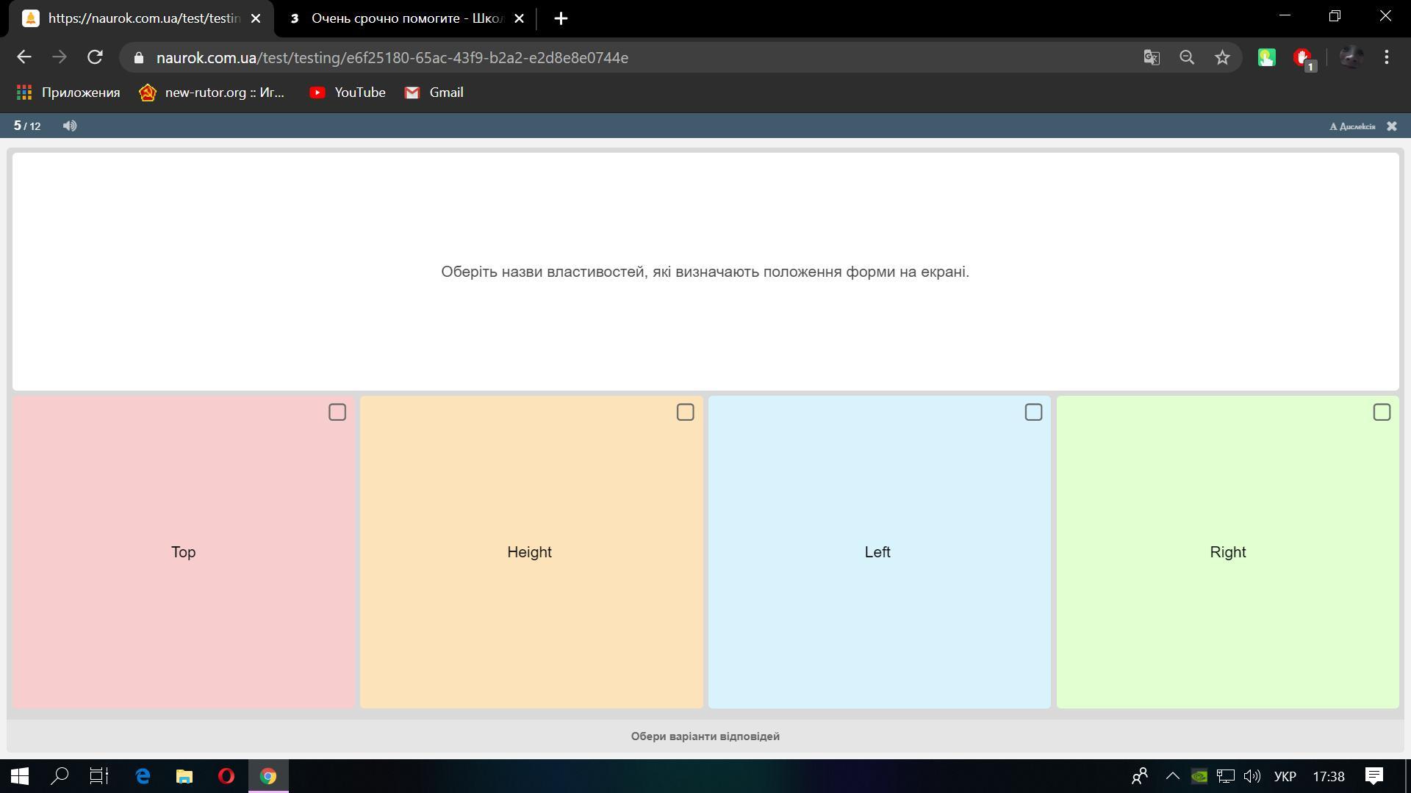Check the Top answer checkbox
The height and width of the screenshot is (793, 1411).
337,413
